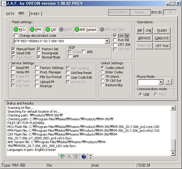Uncheck the Dead USB checkbox

tap(13, 53)
